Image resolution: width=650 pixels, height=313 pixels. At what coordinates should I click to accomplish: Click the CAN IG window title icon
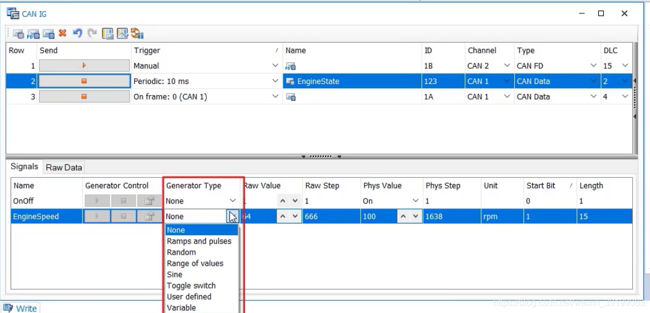[13, 14]
